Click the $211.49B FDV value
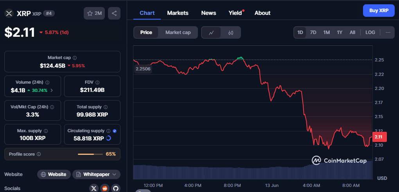Screen dimensions: 399x192 tap(92, 90)
